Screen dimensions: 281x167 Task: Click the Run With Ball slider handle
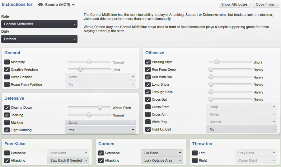(211, 77)
